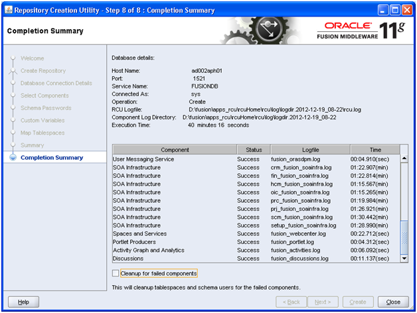Select the Summary step in sidebar
This screenshot has width=417, height=313.
pos(32,145)
